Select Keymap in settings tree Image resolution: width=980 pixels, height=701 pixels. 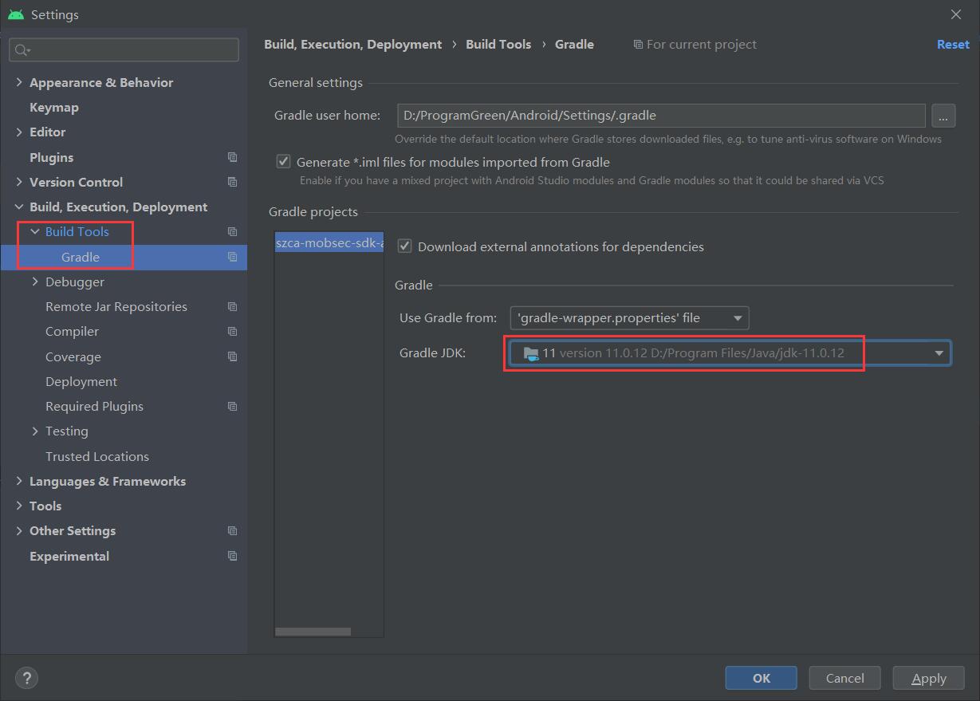54,107
